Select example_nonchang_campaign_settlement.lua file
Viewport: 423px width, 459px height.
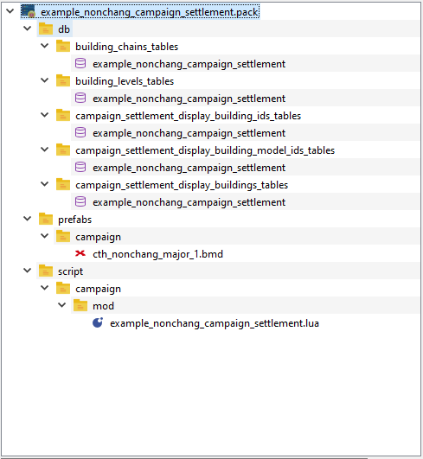[x=215, y=323]
